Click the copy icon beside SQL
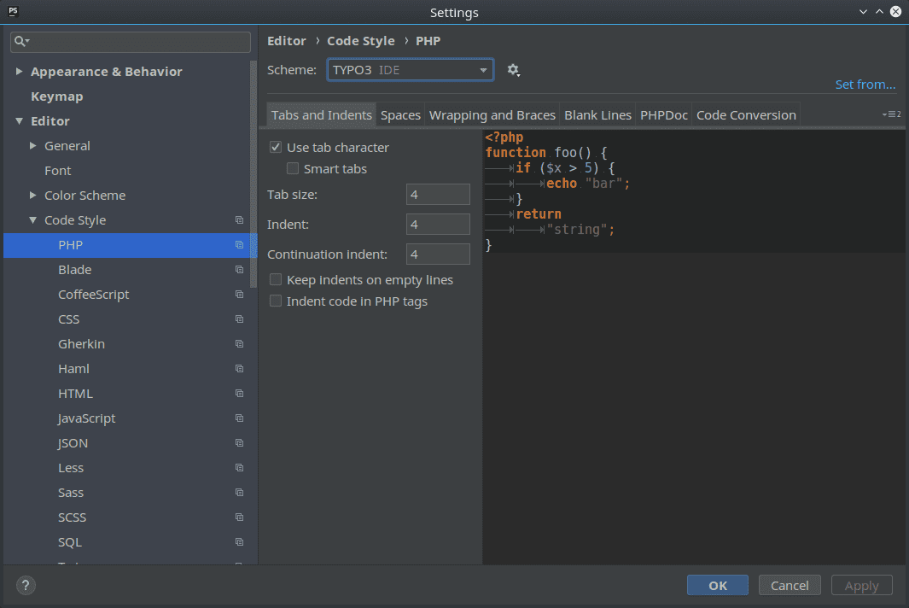This screenshot has height=608, width=909. (240, 542)
